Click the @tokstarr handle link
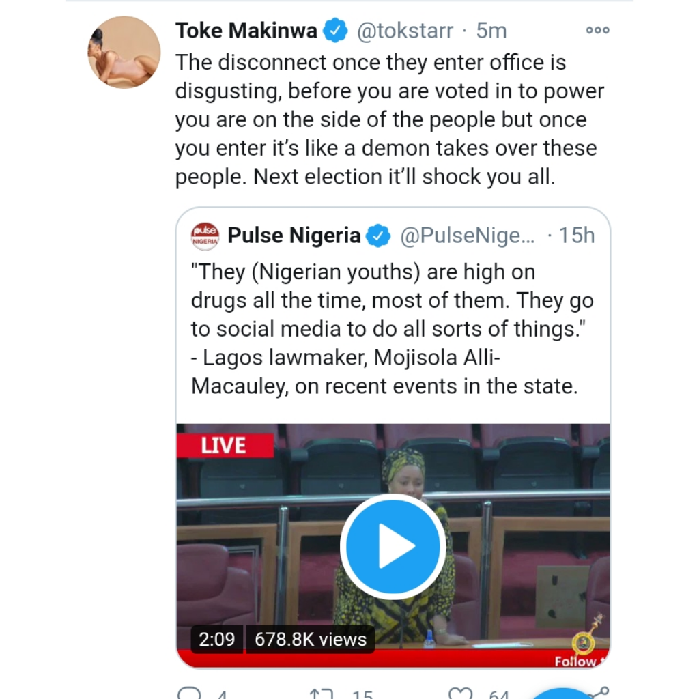 pos(405,30)
